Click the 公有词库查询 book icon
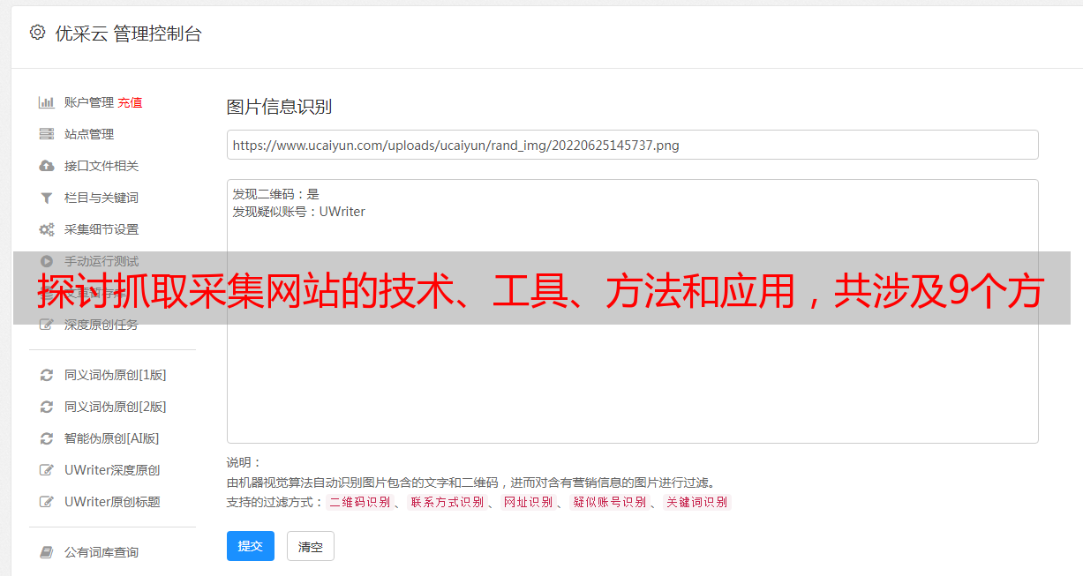Image resolution: width=1083 pixels, height=576 pixels. click(x=47, y=552)
